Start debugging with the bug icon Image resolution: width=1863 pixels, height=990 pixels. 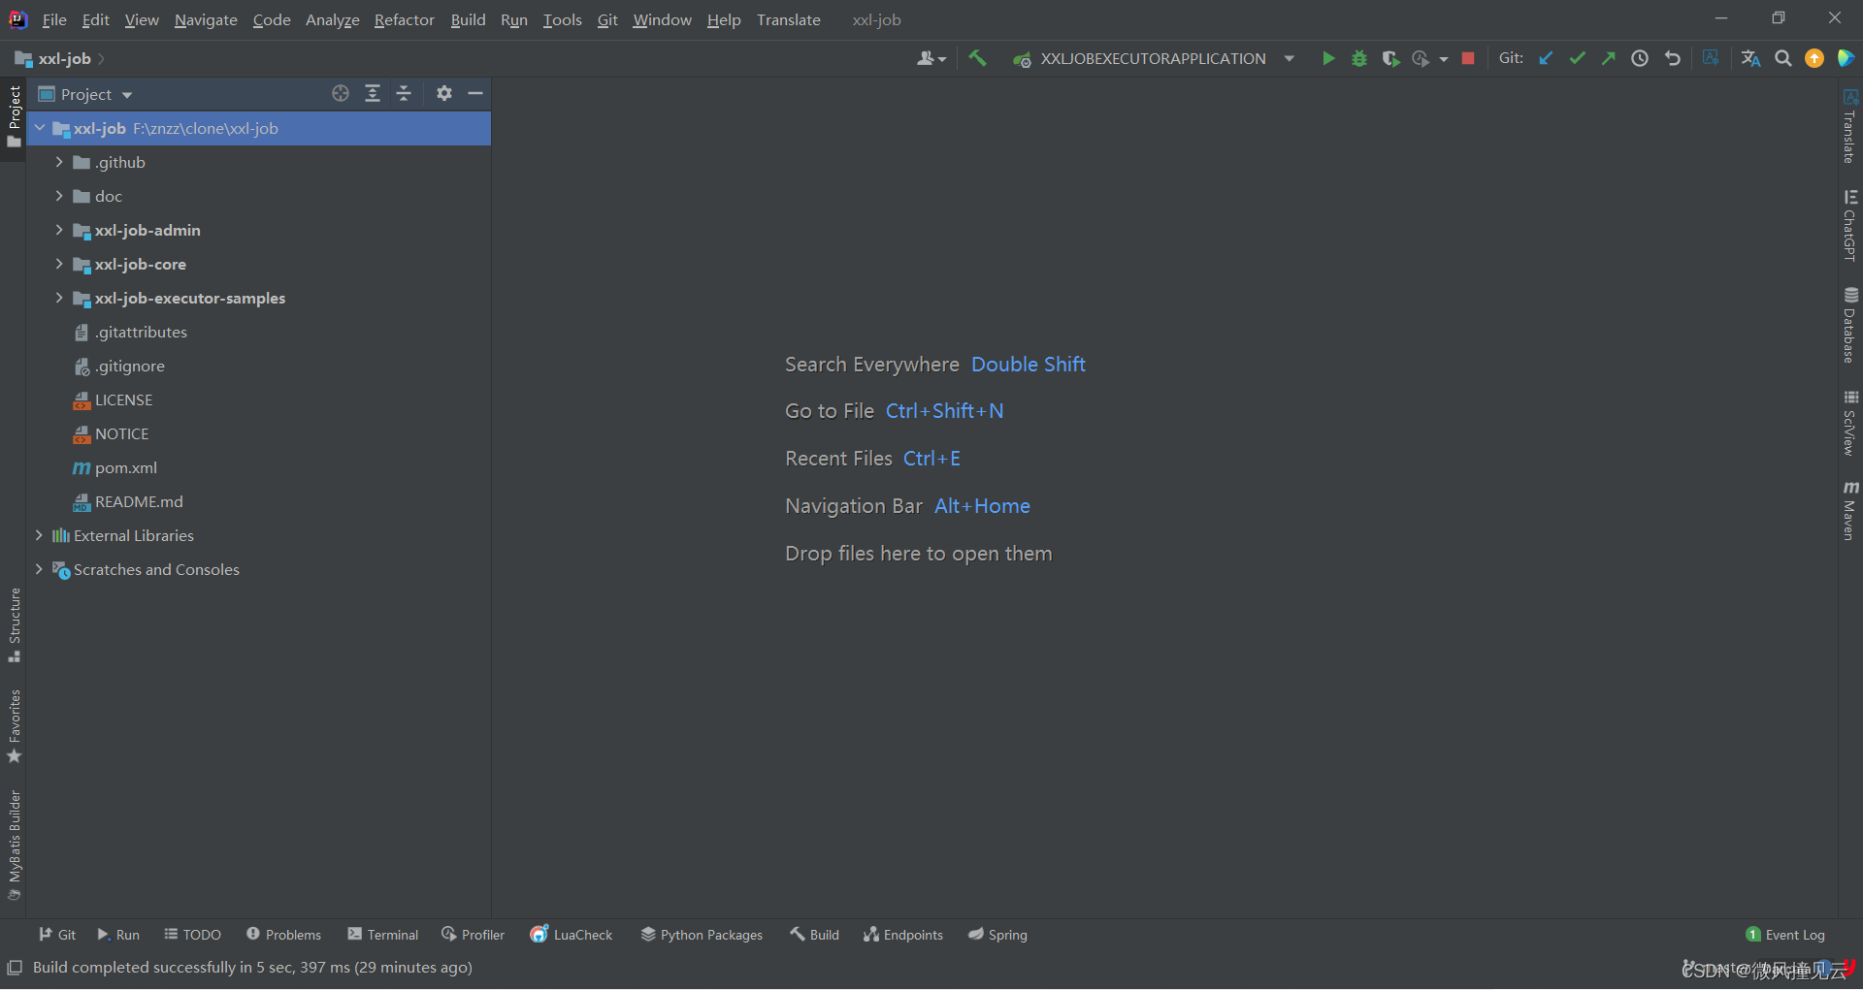click(1359, 59)
